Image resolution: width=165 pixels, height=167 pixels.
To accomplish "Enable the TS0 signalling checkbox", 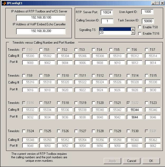I will click(140, 27).
